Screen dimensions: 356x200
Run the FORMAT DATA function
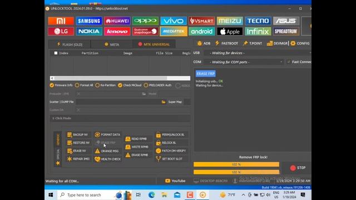(107, 134)
